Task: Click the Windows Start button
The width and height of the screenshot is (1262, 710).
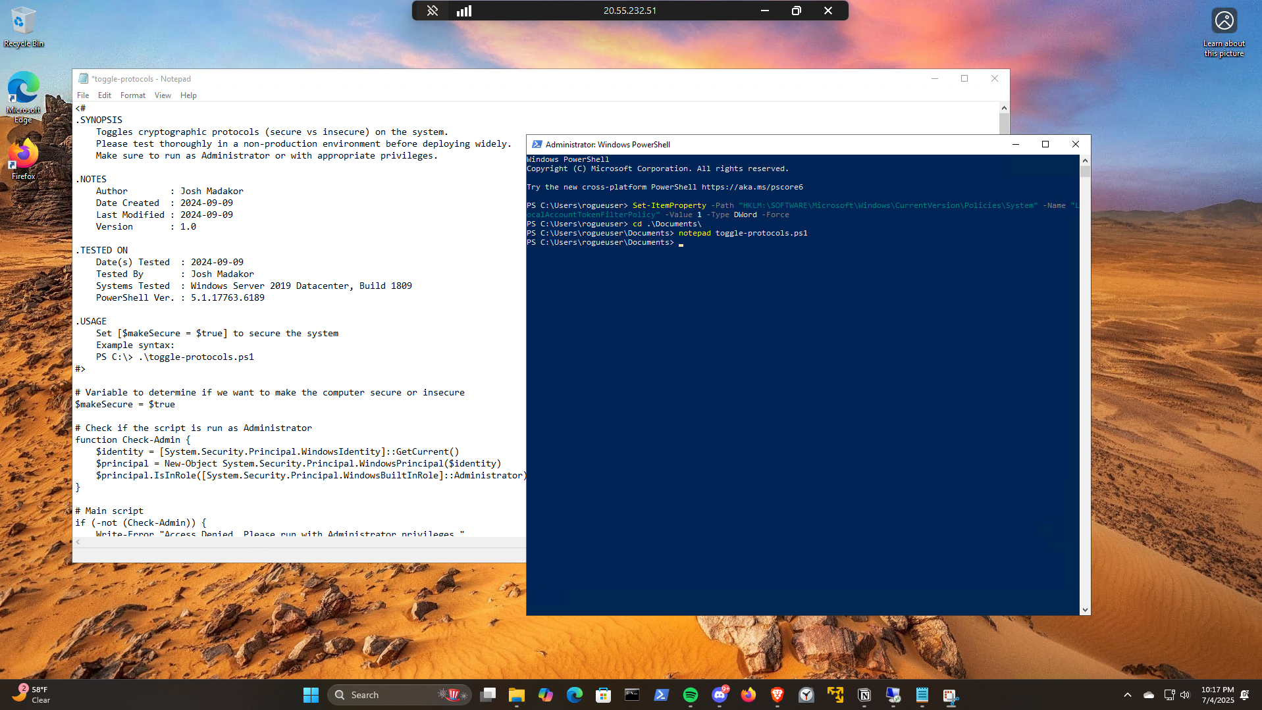Action: [311, 695]
